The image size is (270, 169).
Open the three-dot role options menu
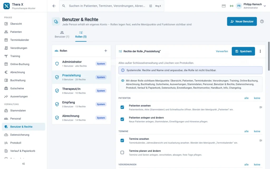click(260, 51)
